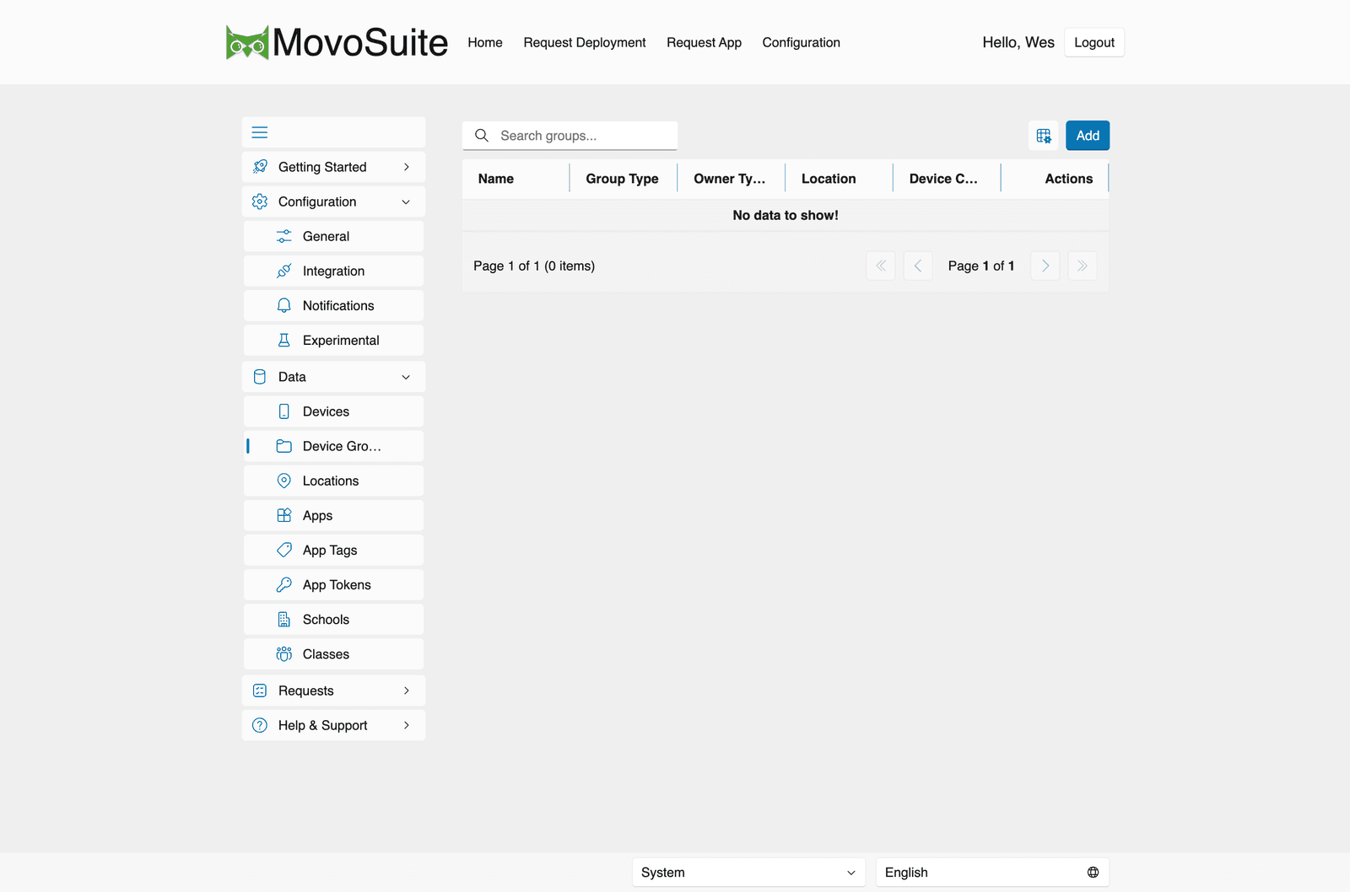Screen dimensions: 1350x892
Task: Click 'Page 1 of 1 (0 items)' text
Action: (534, 266)
